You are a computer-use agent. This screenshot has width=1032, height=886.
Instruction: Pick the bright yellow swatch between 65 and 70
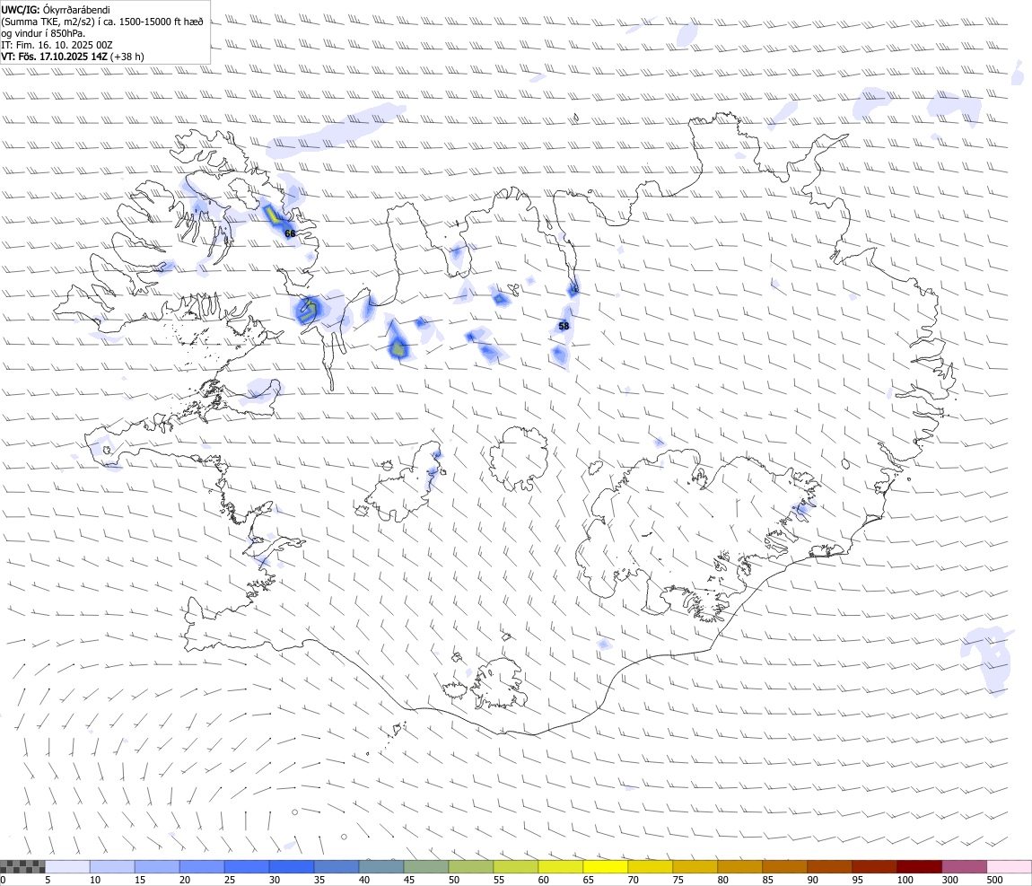[x=606, y=866]
